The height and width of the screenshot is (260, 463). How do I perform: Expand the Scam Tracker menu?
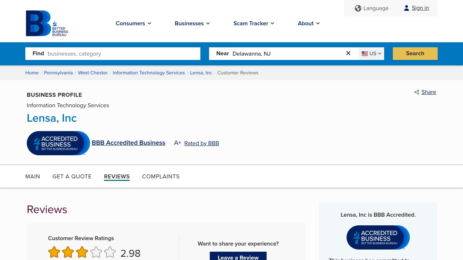(254, 23)
